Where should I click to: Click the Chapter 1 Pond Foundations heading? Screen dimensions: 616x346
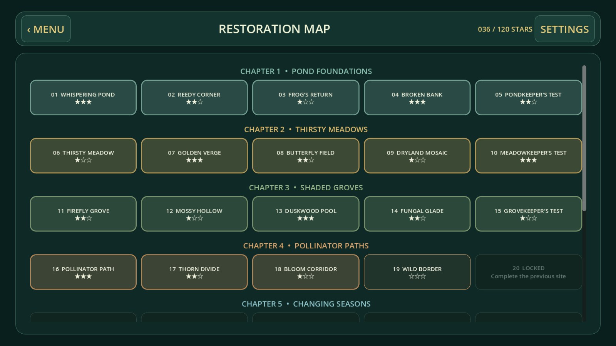[306, 71]
